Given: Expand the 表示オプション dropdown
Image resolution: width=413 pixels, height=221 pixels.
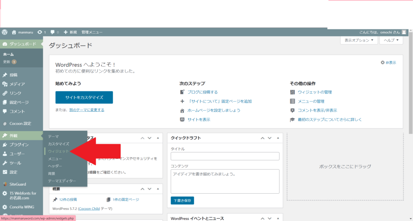Looking at the screenshot, I should 359,40.
